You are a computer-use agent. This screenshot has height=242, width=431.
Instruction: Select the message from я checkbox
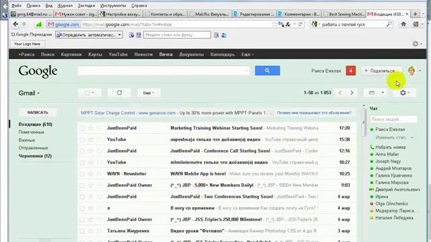tap(82, 208)
